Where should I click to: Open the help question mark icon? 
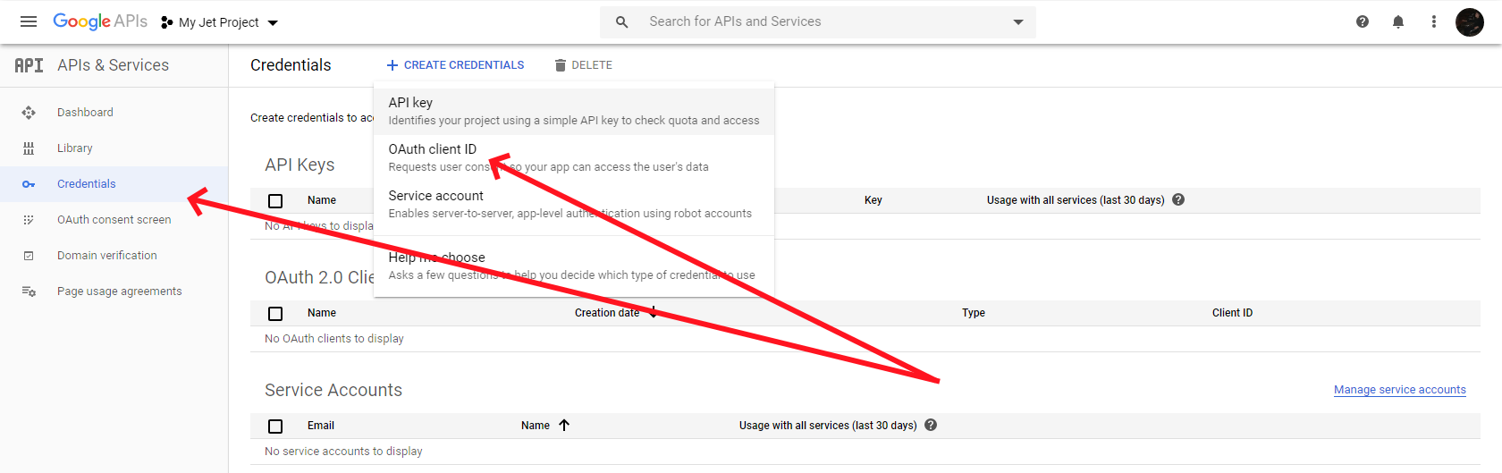coord(1363,21)
